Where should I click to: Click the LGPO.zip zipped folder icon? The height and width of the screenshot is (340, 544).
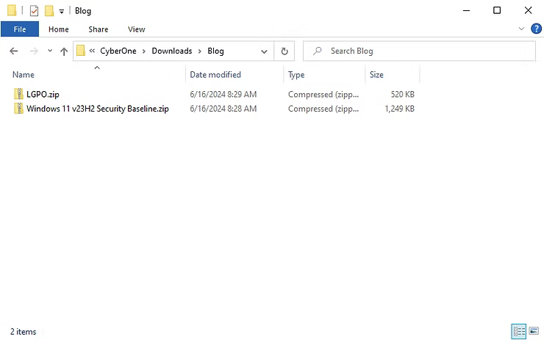(18, 94)
